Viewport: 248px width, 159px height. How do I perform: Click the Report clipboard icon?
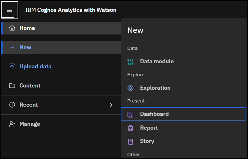(x=130, y=128)
